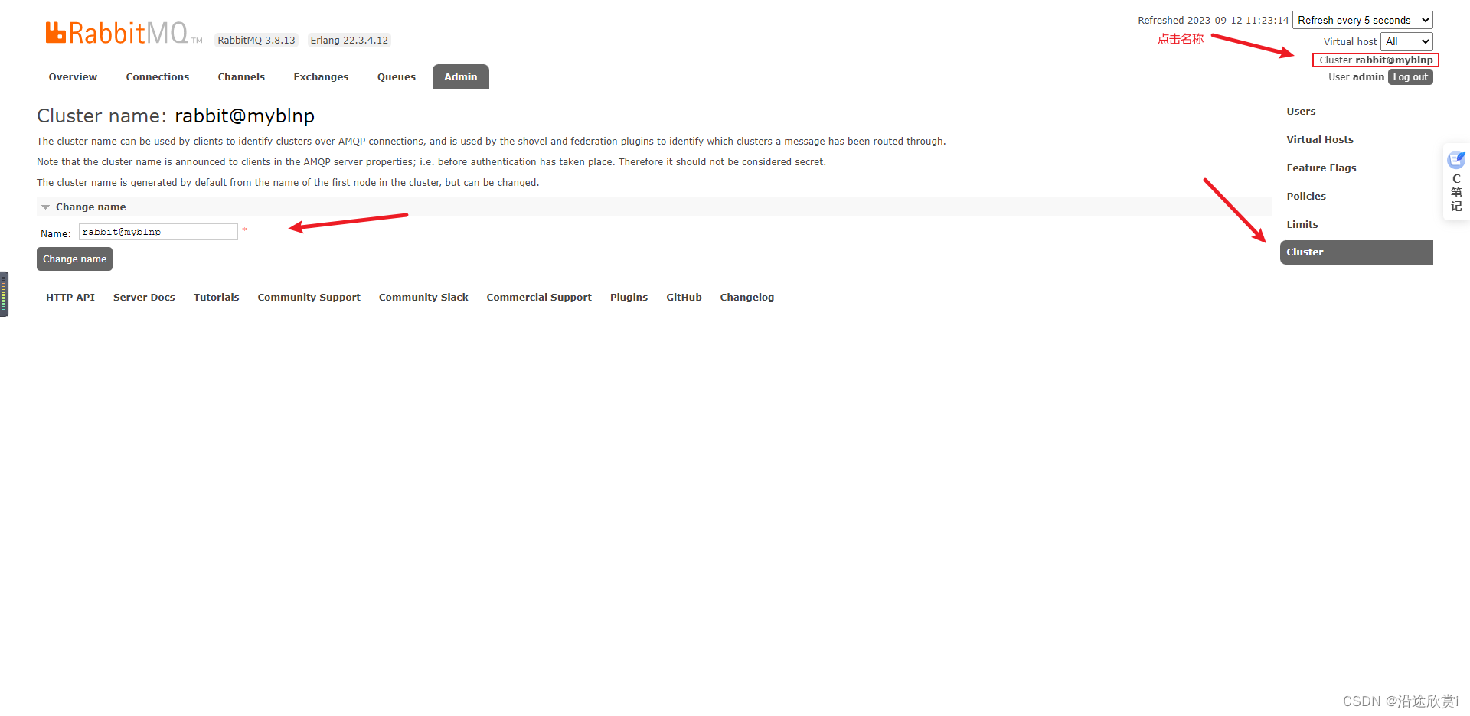
Task: Open the Virtual host dropdown
Action: point(1406,41)
